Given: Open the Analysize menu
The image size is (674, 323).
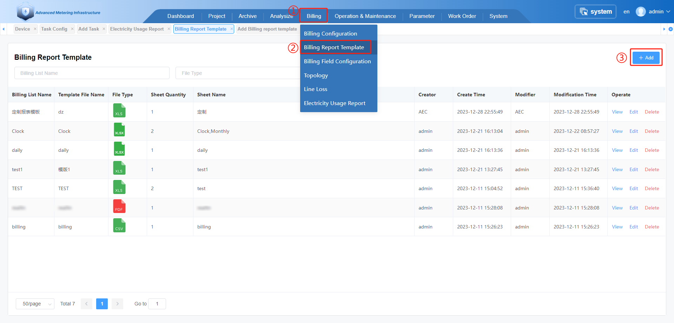Looking at the screenshot, I should coord(282,16).
